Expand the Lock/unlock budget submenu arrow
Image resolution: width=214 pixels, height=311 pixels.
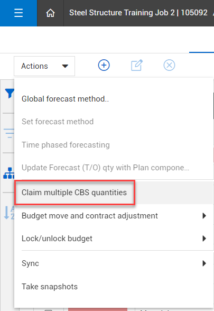point(204,239)
